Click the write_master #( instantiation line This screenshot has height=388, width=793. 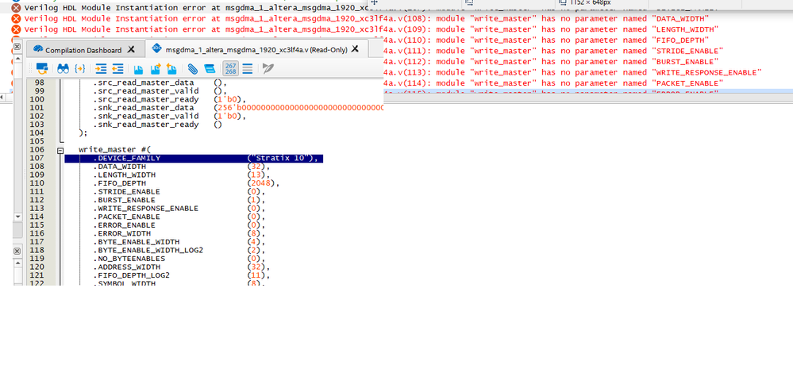pos(115,150)
